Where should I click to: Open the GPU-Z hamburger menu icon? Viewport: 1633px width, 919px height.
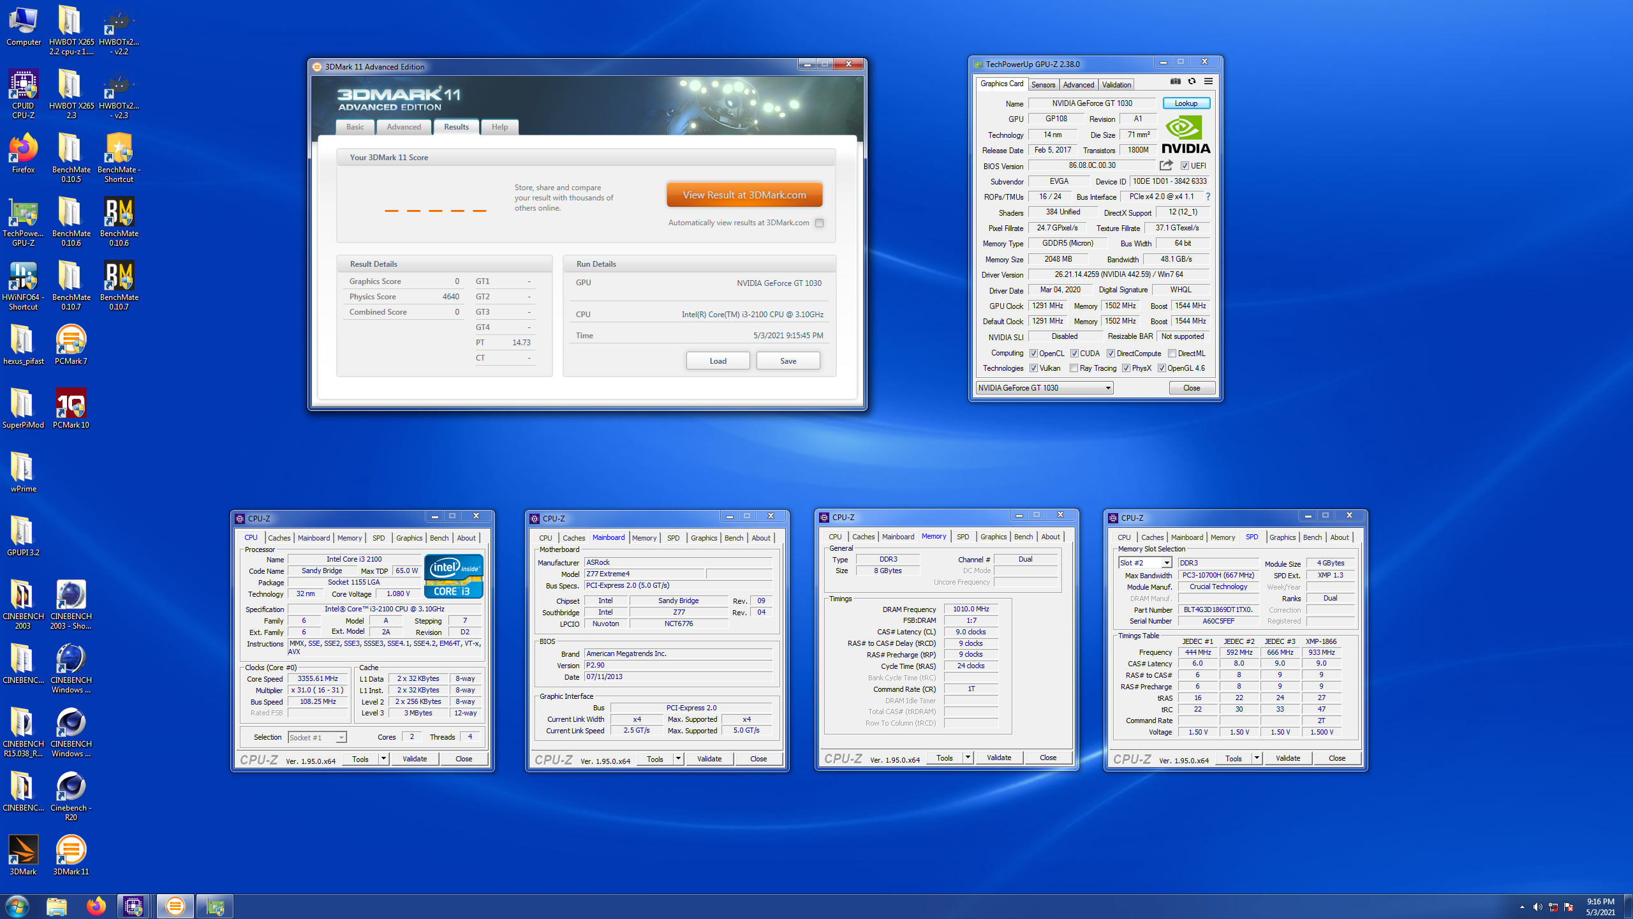coord(1208,82)
